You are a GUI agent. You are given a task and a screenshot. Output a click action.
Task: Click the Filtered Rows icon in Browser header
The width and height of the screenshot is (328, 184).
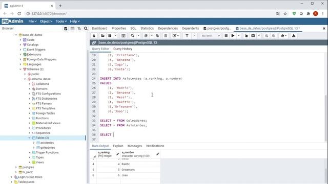pyautogui.click(x=79, y=29)
